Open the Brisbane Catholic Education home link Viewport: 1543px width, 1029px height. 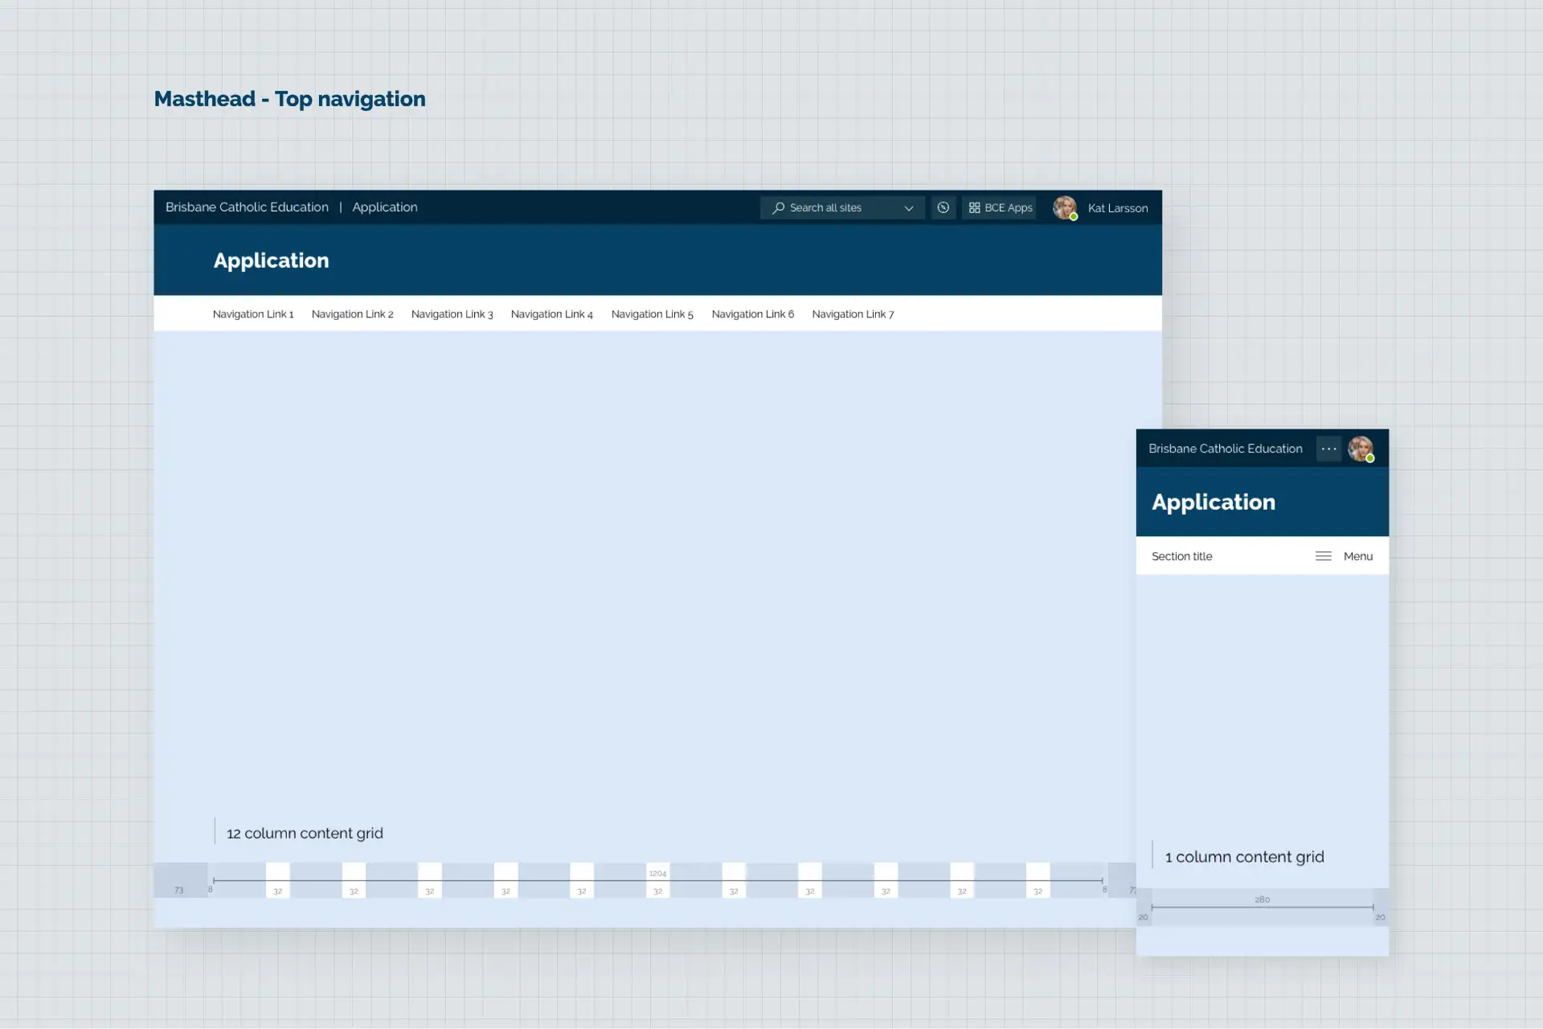(247, 207)
